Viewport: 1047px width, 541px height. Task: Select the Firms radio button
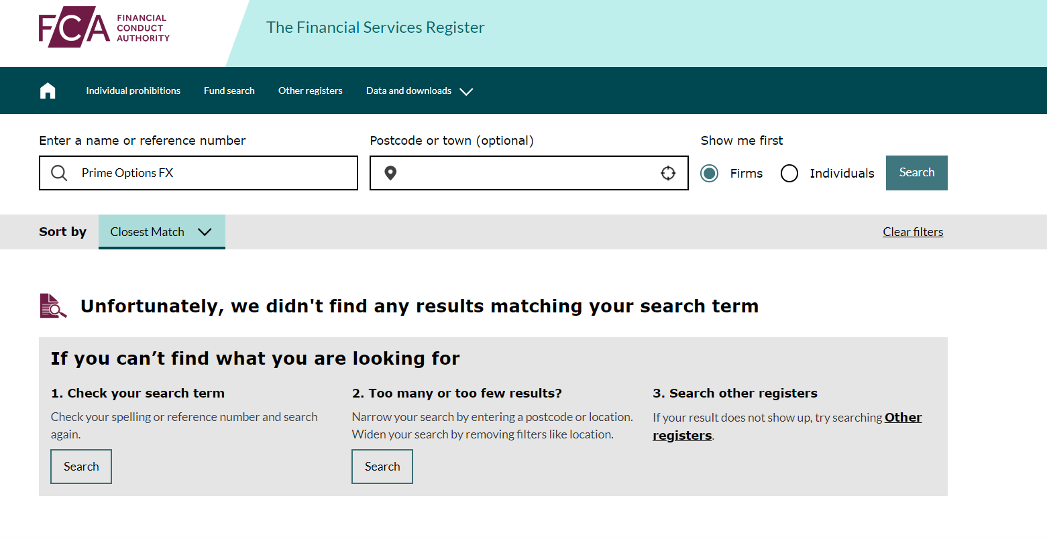[709, 174]
